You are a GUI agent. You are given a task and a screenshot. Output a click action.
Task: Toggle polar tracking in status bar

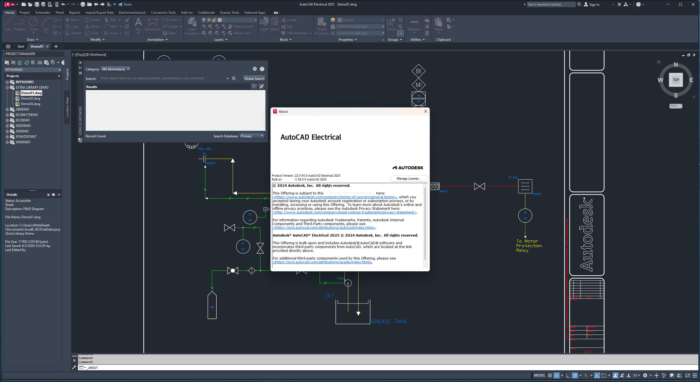click(x=575, y=375)
